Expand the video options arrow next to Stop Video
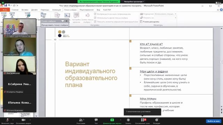This screenshot has width=223, height=125. tap(30, 120)
